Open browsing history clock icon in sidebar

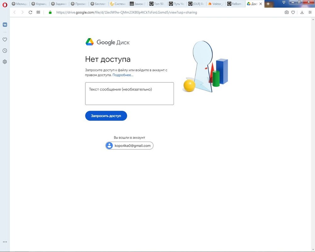pos(5,50)
